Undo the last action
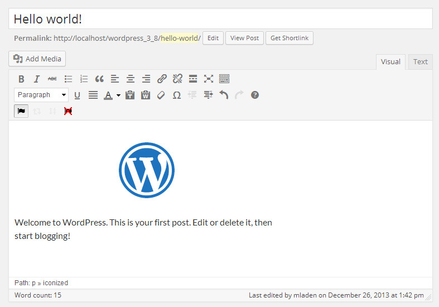The height and width of the screenshot is (307, 439). [x=224, y=95]
